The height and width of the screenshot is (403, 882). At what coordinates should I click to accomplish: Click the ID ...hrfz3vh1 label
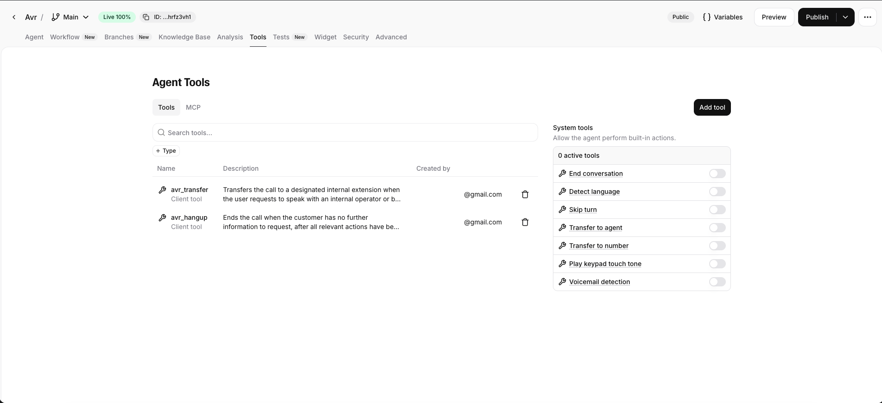point(172,17)
